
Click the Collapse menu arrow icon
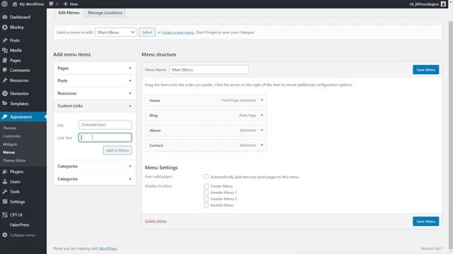click(x=5, y=235)
